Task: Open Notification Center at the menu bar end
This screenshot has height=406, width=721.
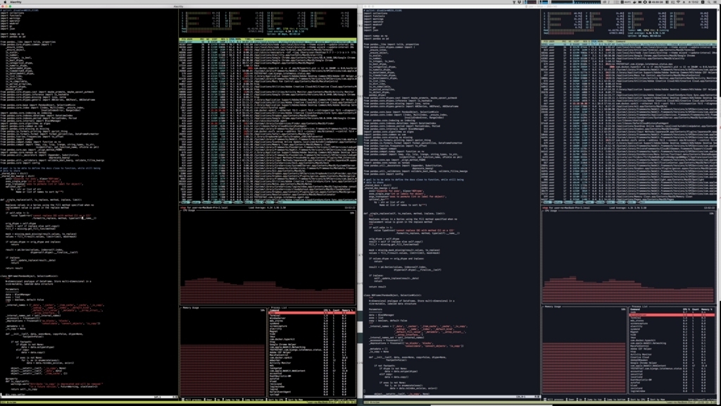Action: (715, 2)
